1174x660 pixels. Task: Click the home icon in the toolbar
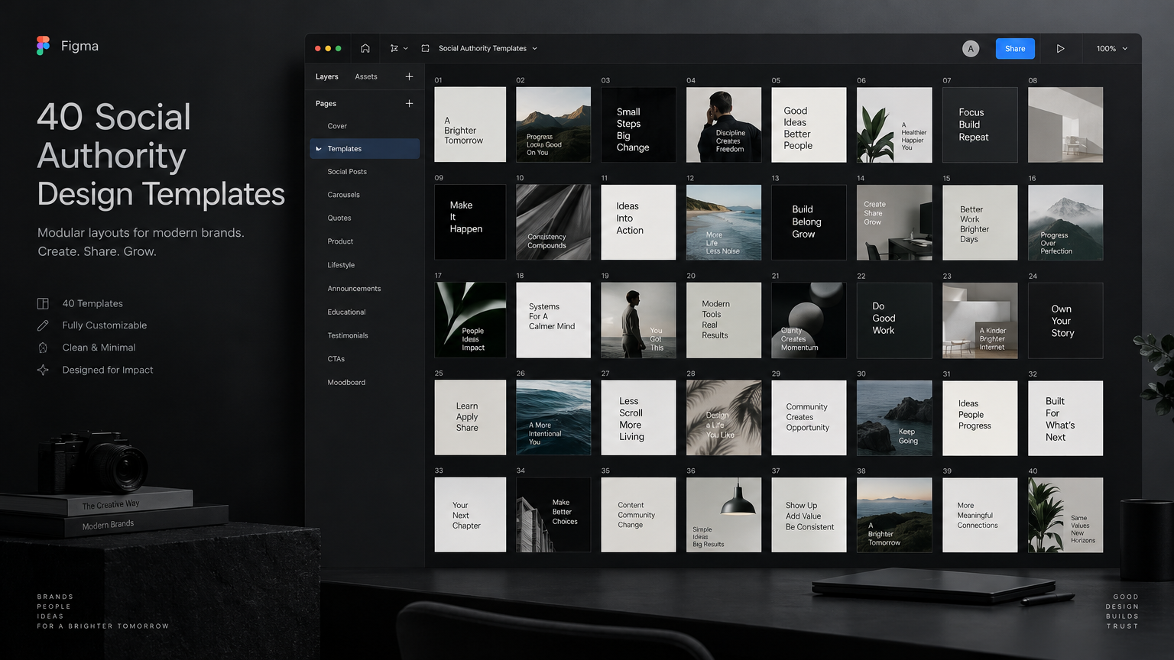pyautogui.click(x=365, y=48)
